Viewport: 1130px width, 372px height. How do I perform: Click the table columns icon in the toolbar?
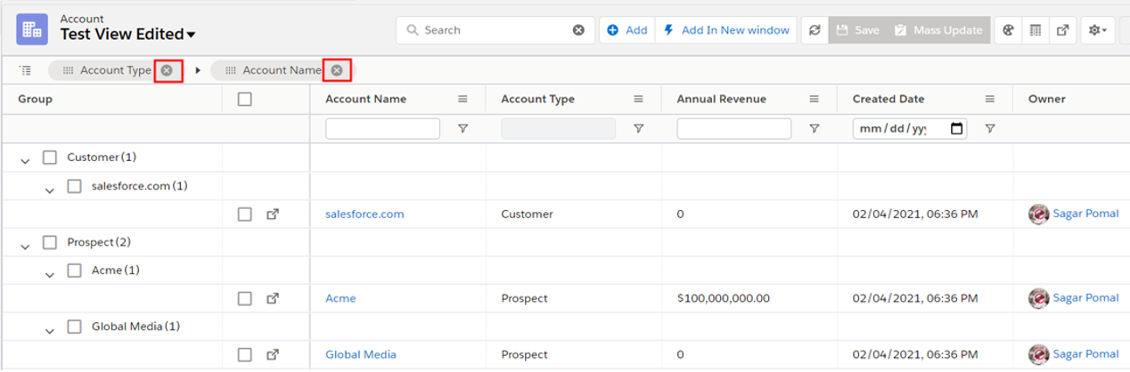pos(1036,30)
